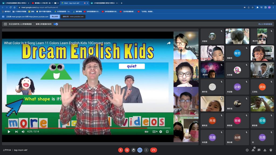Image resolution: width=276 pixels, height=155 pixels.
Task: Toggle closed captions on video
Action: 154,132
